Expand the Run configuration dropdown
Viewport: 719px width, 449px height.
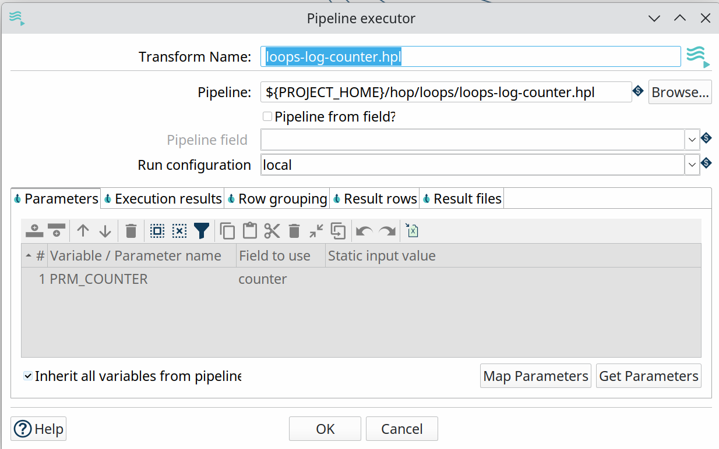[692, 165]
